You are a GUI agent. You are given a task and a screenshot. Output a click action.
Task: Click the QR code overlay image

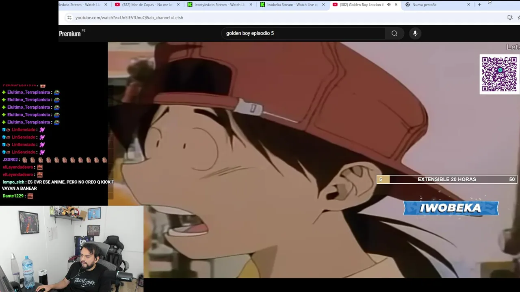(499, 74)
